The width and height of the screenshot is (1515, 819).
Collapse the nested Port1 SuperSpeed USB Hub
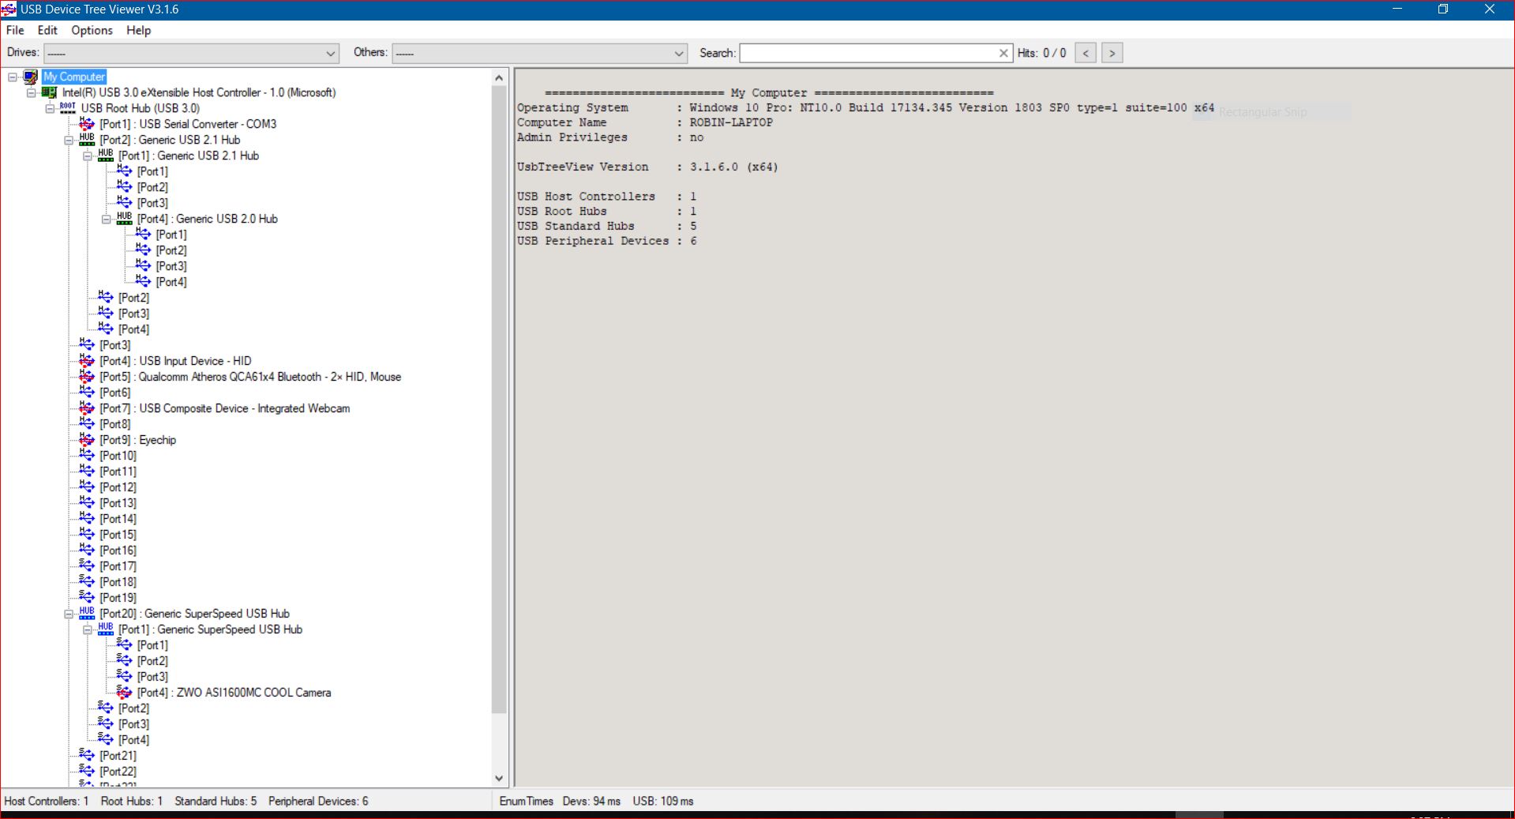[88, 629]
